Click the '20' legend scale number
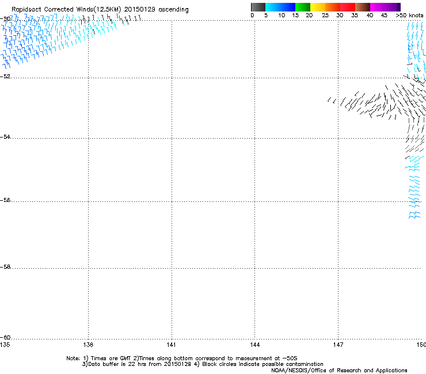 point(309,16)
